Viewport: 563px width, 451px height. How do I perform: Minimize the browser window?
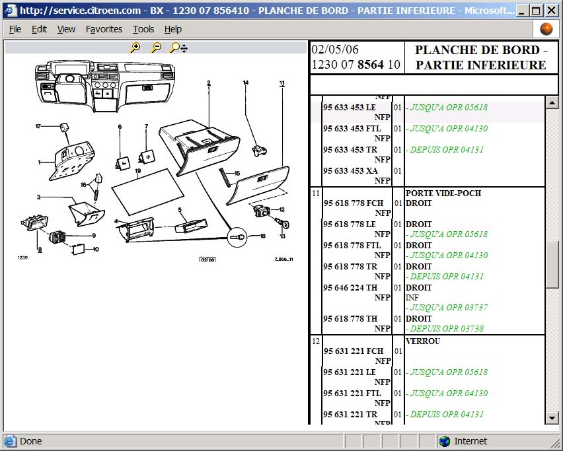[x=521, y=11]
